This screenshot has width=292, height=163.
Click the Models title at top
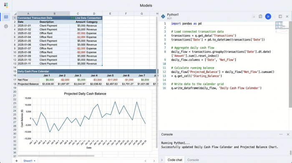click(146, 5)
